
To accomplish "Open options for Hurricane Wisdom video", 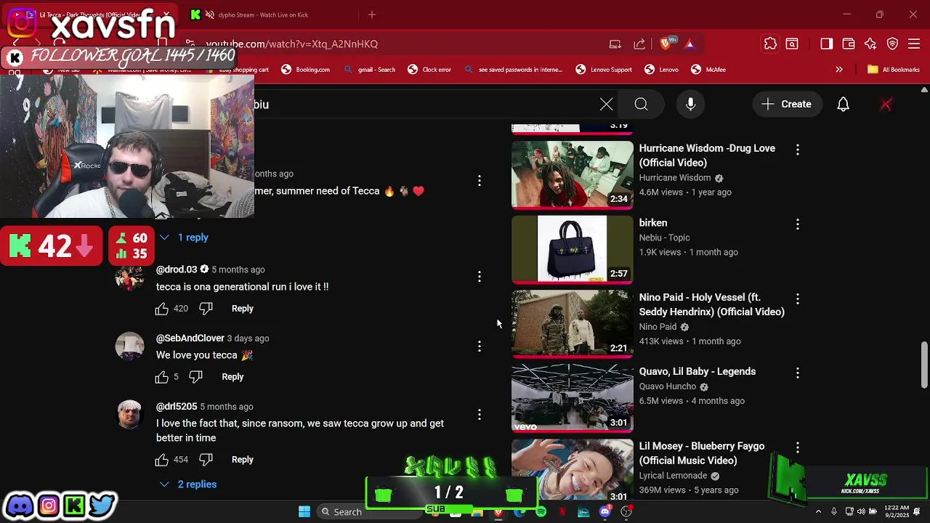I will [798, 149].
